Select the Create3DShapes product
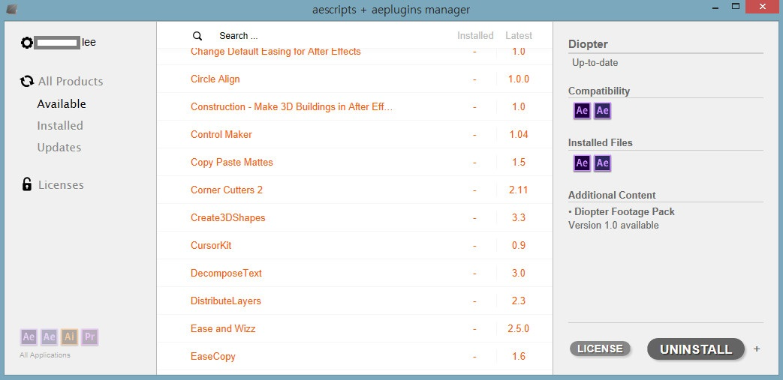Screen dimensions: 783x380 227,218
